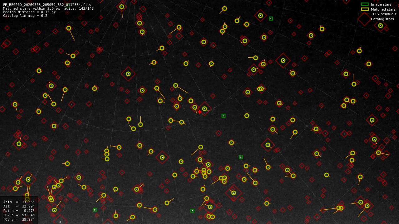Click the 'Catalog stars' legend label
This screenshot has width=399, height=224.
pyautogui.click(x=382, y=19)
